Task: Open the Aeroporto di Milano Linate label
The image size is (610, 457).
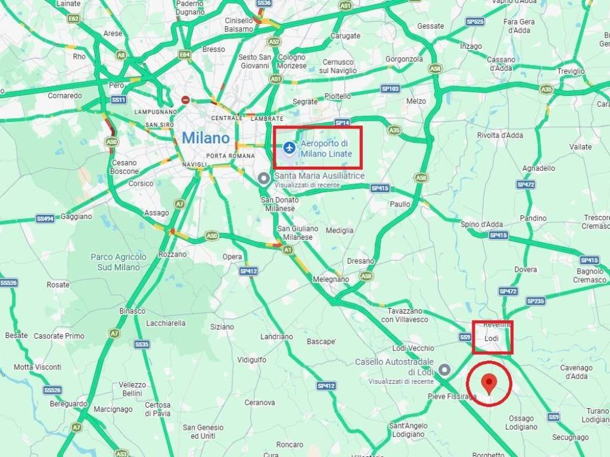Action: pos(326,148)
